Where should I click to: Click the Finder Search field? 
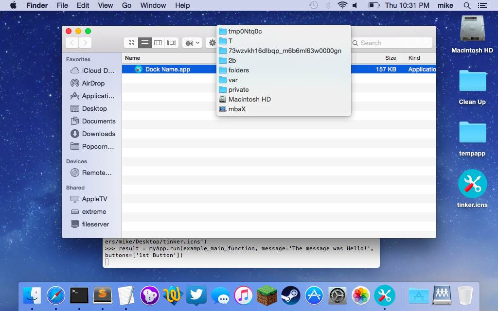(391, 43)
